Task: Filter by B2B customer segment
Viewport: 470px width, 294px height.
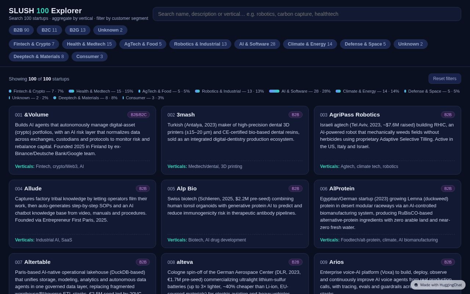Action: point(21,30)
